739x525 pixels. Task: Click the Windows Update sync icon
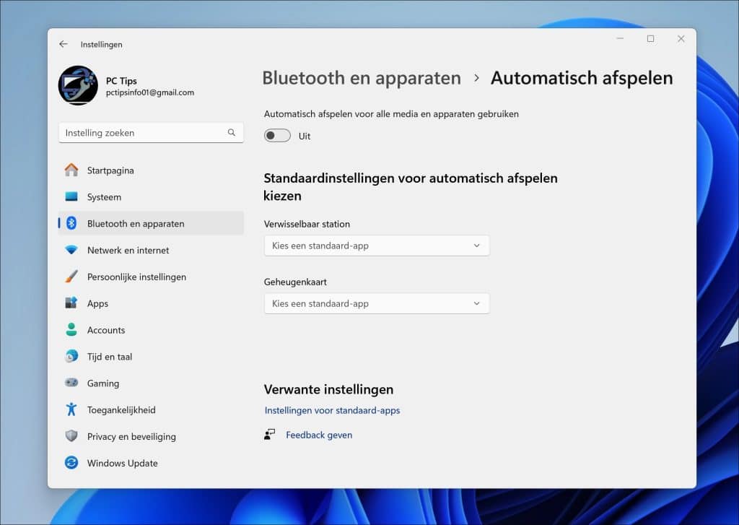tap(71, 463)
